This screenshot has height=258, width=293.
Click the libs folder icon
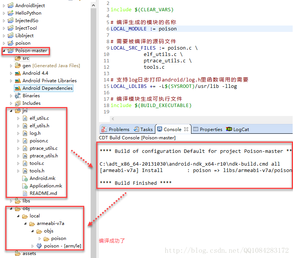click(x=18, y=201)
